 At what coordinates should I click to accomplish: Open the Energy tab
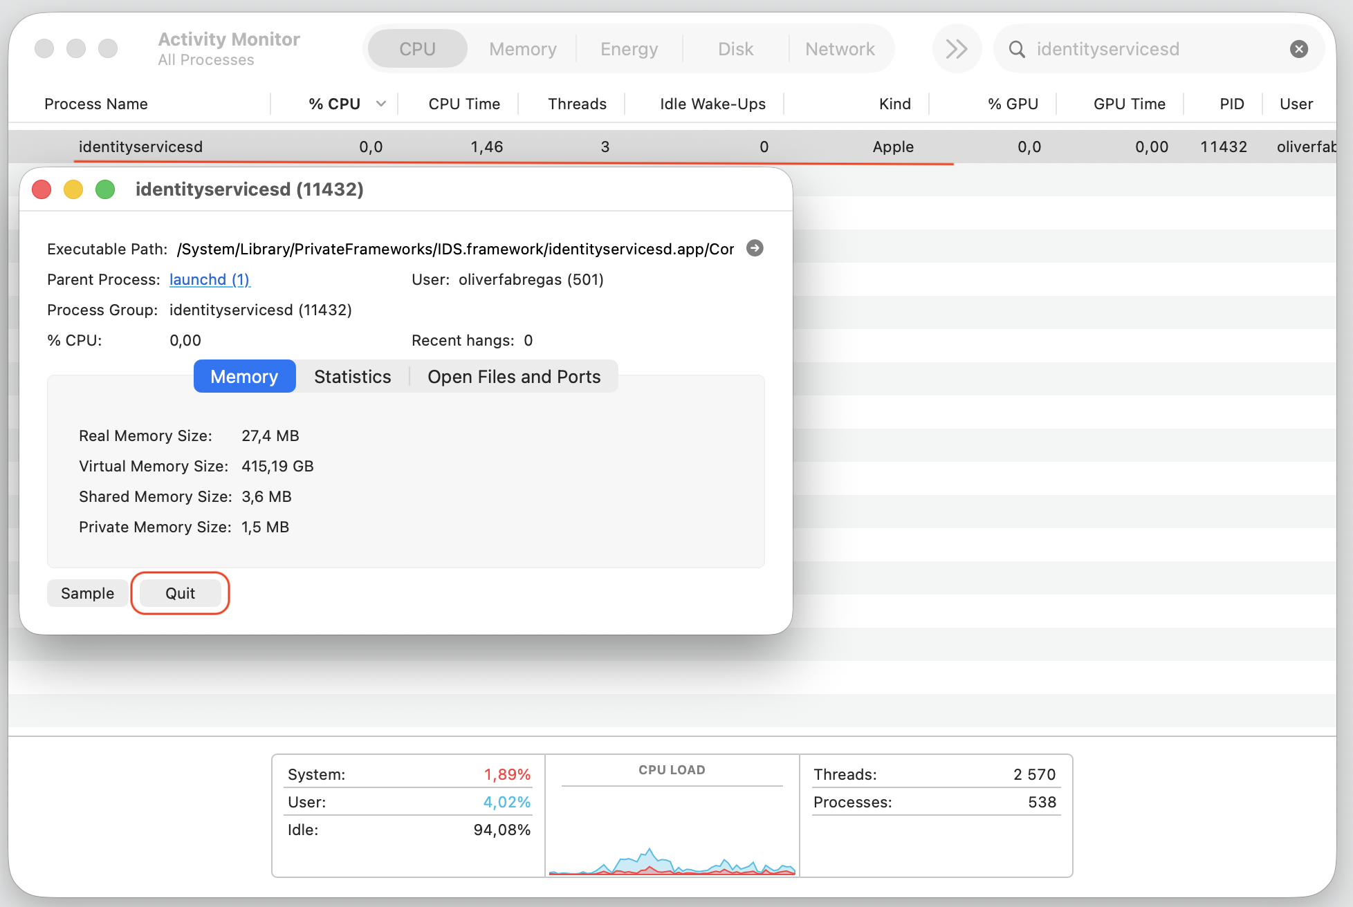[x=629, y=49]
